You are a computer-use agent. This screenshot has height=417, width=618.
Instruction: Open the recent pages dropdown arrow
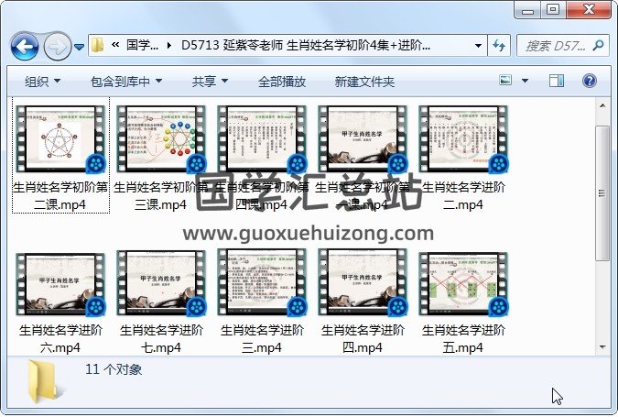(x=80, y=47)
